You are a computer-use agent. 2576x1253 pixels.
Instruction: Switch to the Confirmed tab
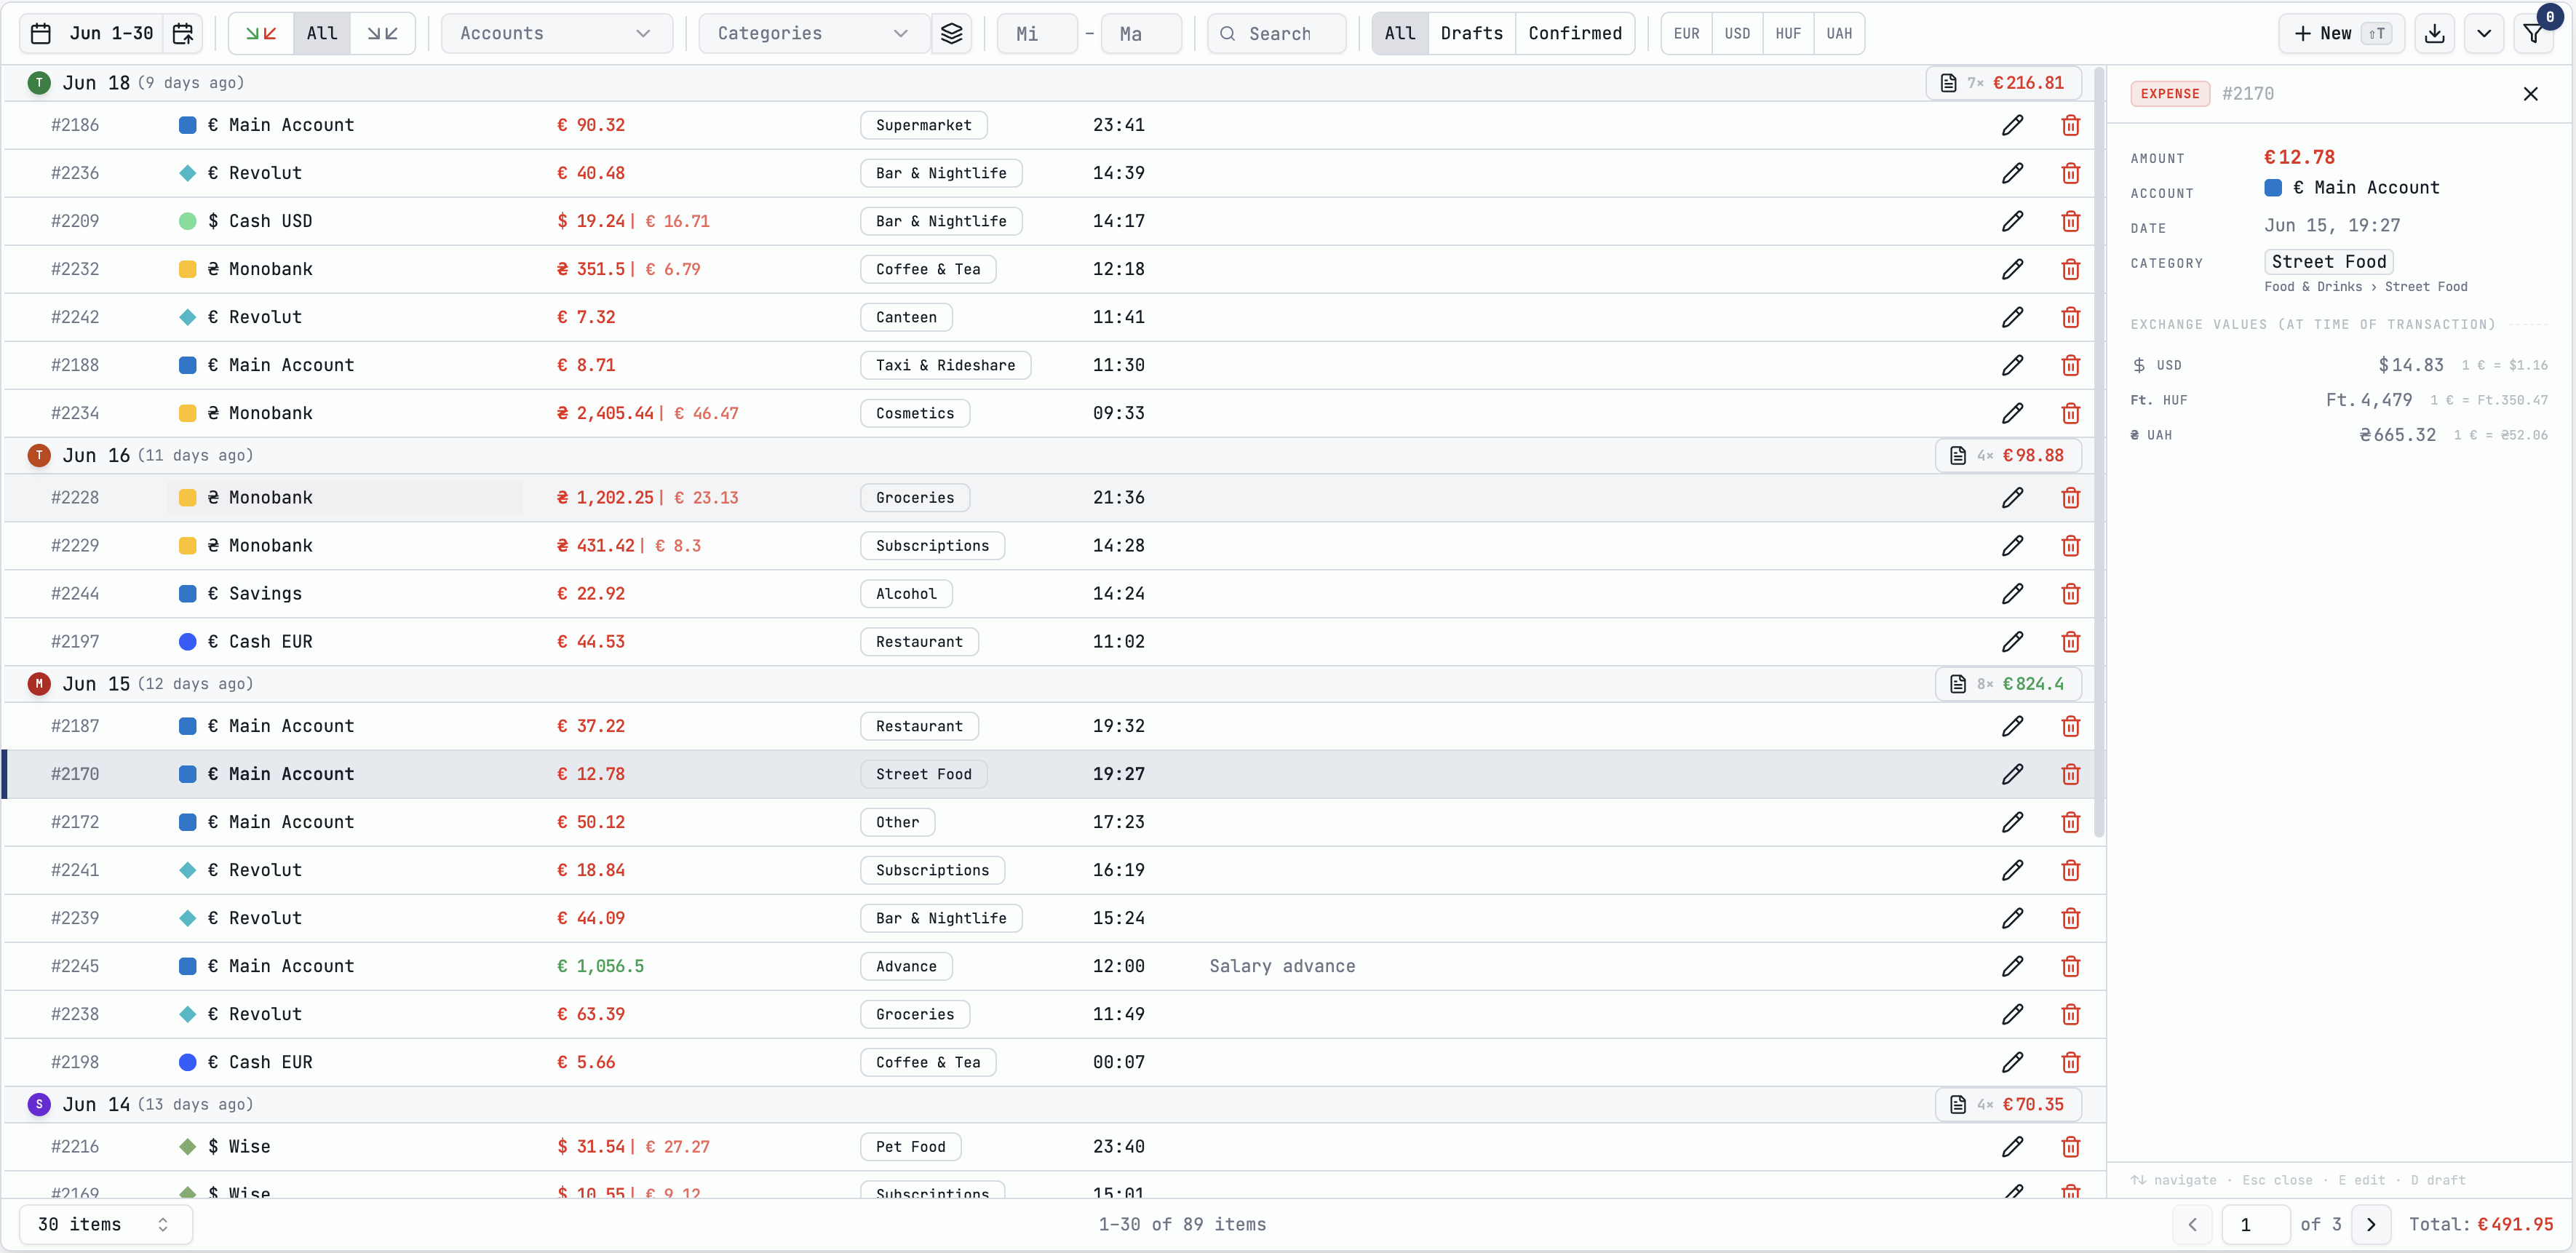(1575, 34)
